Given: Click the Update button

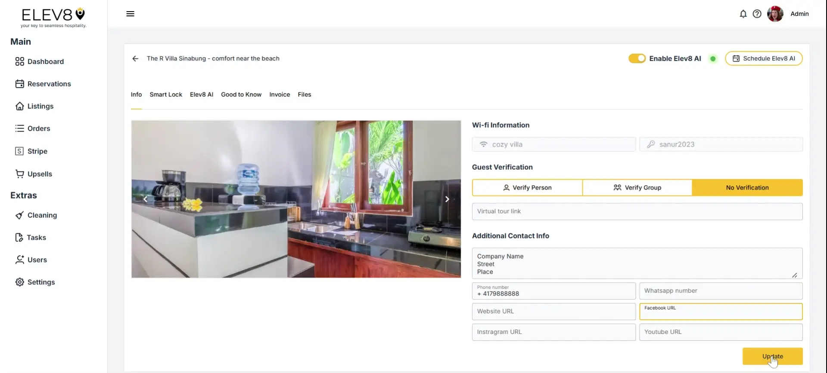Looking at the screenshot, I should 772,356.
